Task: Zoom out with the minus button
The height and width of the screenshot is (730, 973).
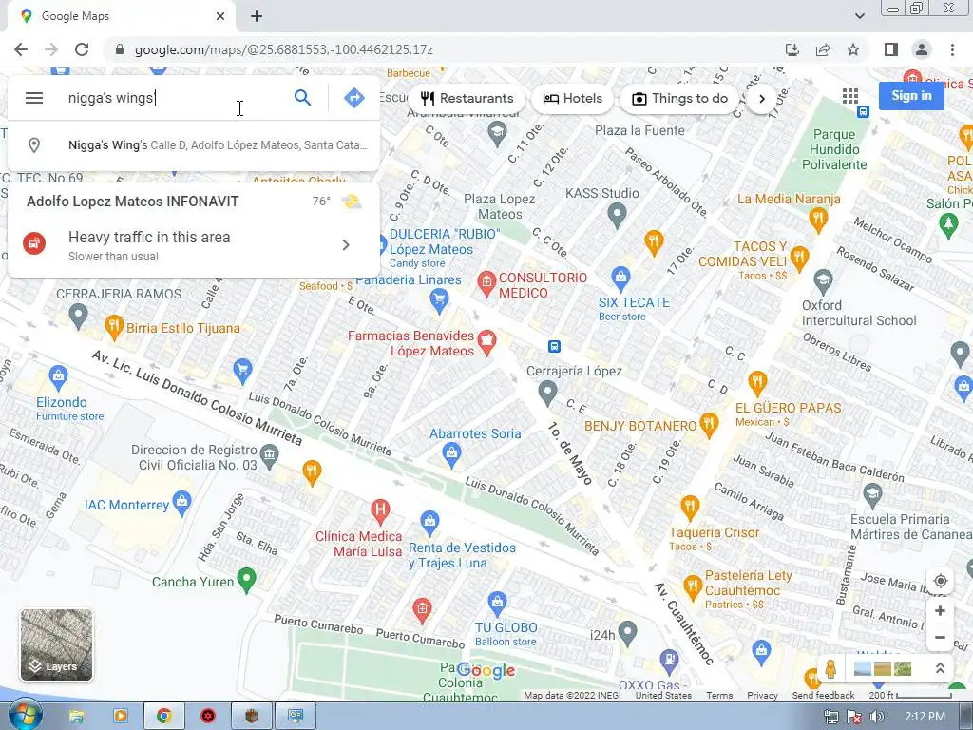Action: click(x=940, y=638)
